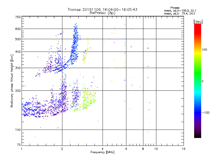Click the 'RwPretec (8p)' subtitle
Viewport: 216px width, 162px height.
pyautogui.click(x=102, y=13)
